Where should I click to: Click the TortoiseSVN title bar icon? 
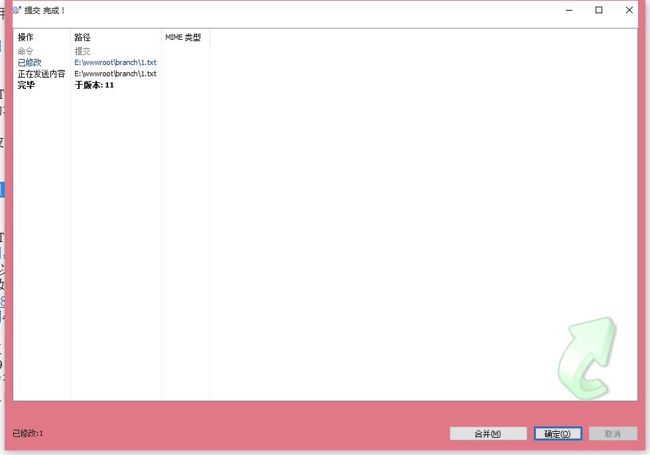17,10
